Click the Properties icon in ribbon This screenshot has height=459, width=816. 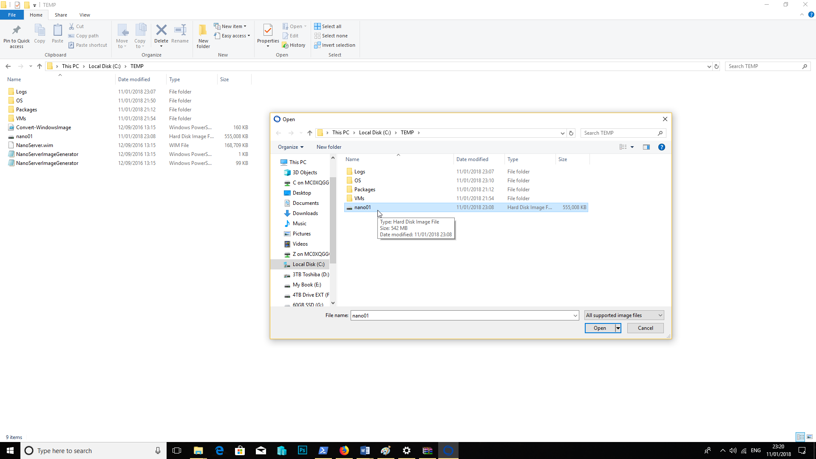pyautogui.click(x=268, y=31)
